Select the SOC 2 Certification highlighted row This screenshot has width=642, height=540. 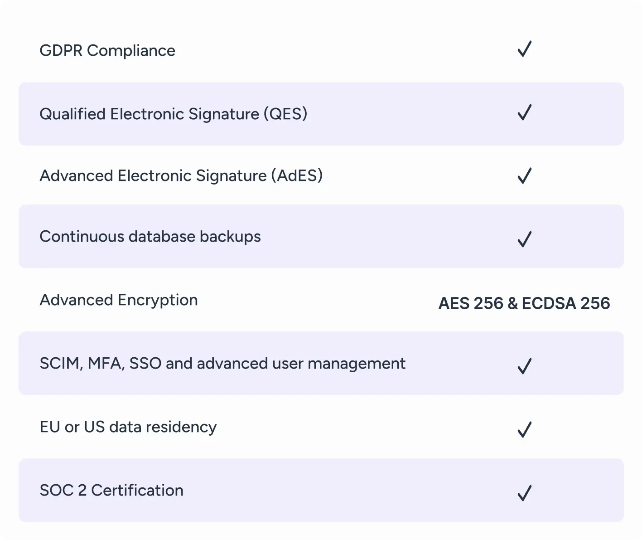point(321,490)
